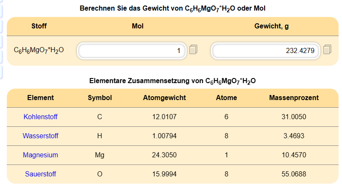Copy the Gewicht value with clipboard icon
342x187 pixels.
point(327,50)
